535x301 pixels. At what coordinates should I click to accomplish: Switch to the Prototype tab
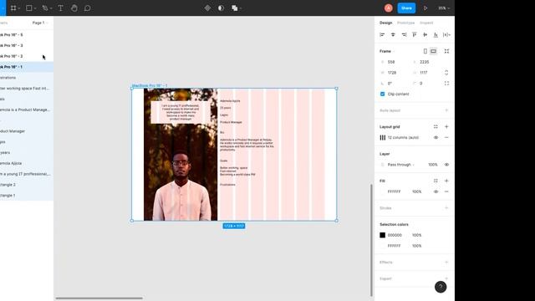(405, 23)
